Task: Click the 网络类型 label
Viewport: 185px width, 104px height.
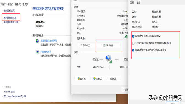Action: click(x=136, y=22)
